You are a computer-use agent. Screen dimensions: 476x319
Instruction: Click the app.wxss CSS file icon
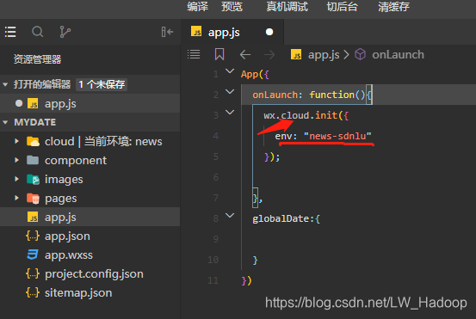point(33,255)
